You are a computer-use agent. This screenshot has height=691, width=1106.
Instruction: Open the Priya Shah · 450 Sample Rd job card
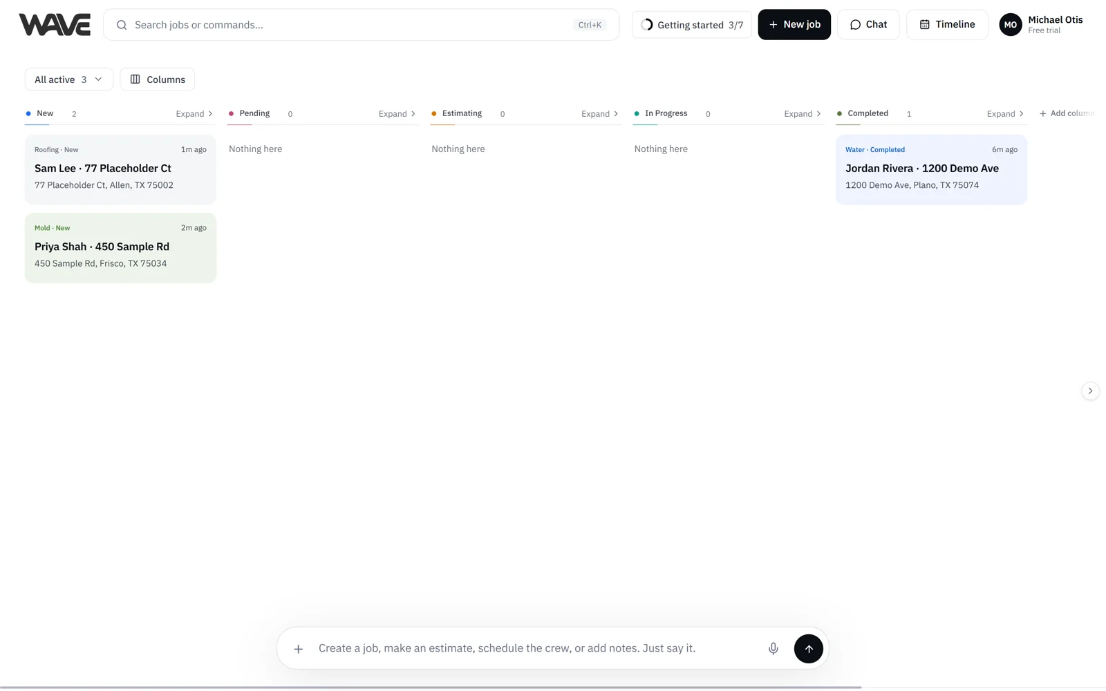(120, 247)
